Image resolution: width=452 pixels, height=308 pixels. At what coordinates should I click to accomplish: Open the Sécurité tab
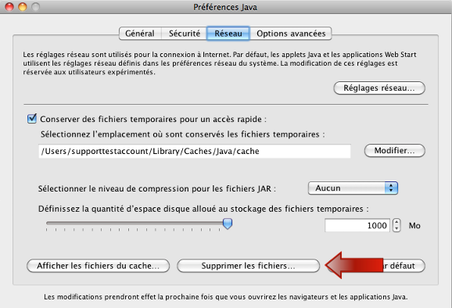coord(185,34)
